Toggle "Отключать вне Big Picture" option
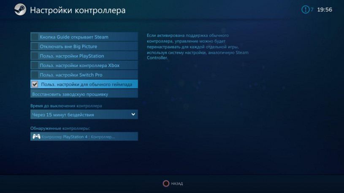The width and height of the screenshot is (344, 193). click(35, 46)
